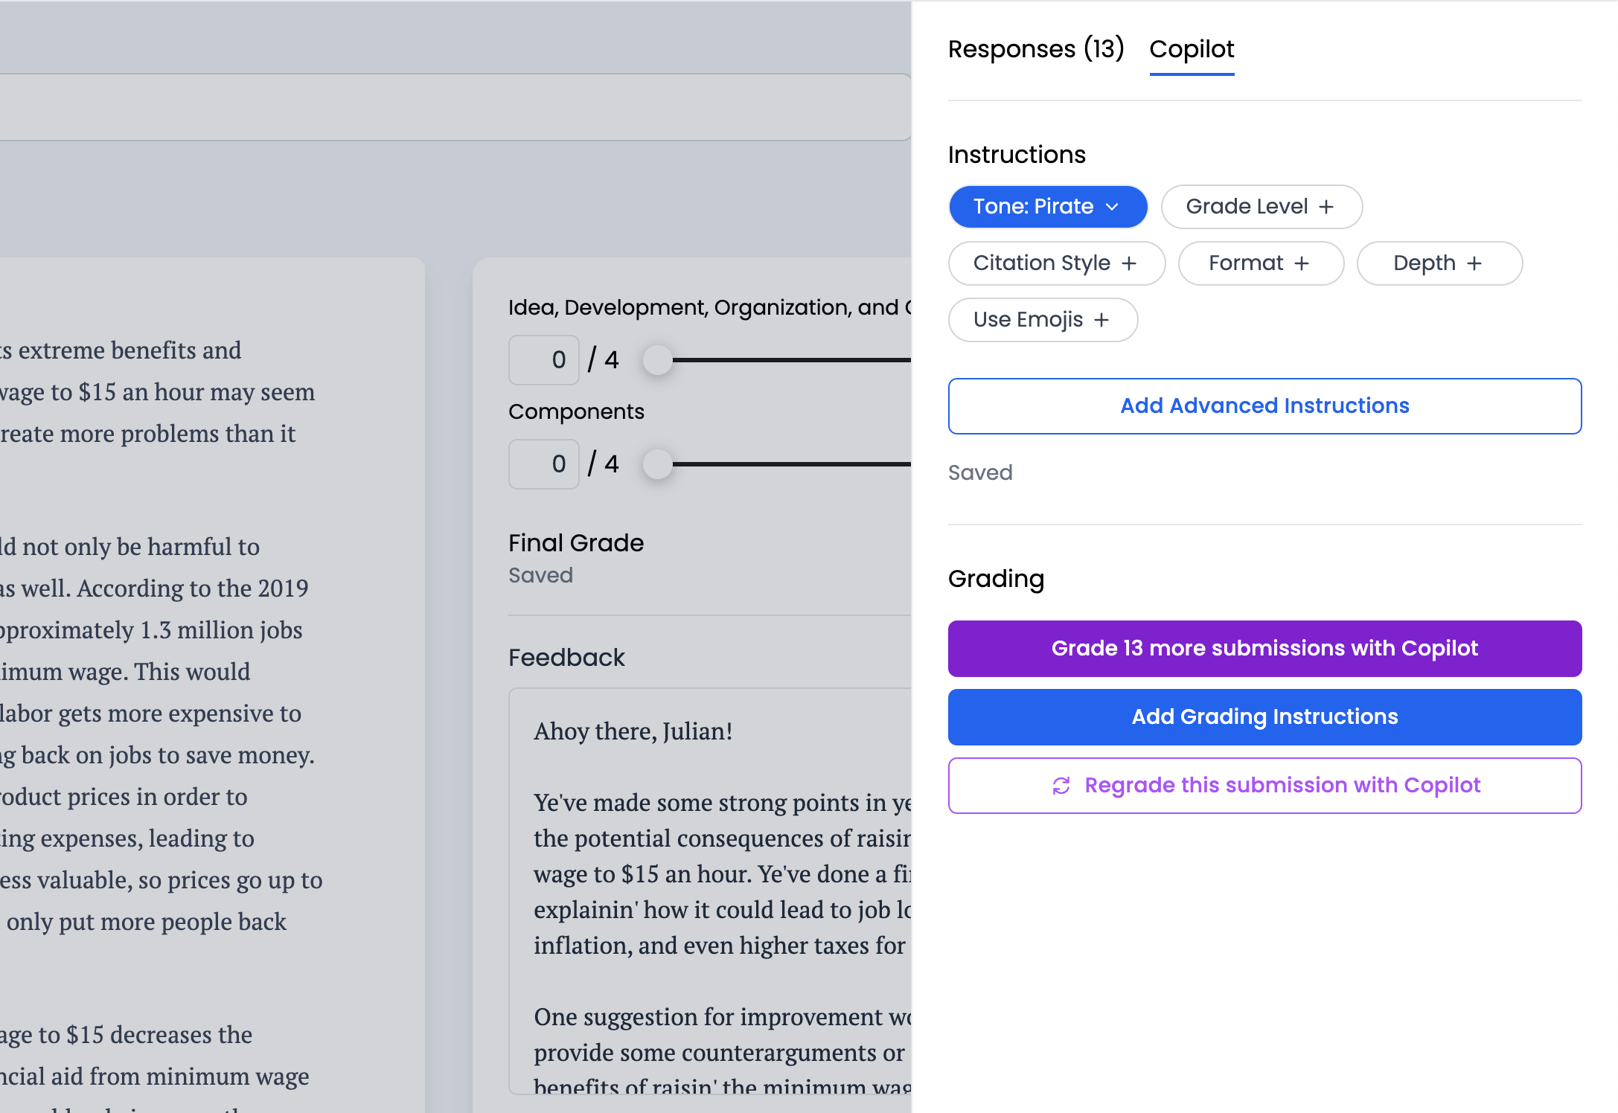The image size is (1618, 1113).
Task: Select the Copilot tab
Action: (x=1192, y=49)
